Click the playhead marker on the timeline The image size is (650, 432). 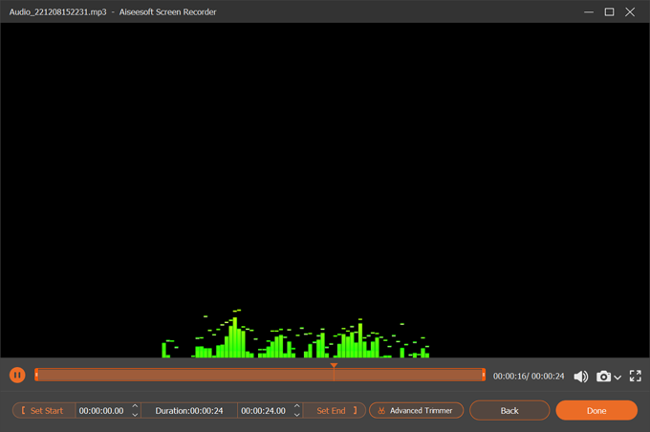coord(334,366)
